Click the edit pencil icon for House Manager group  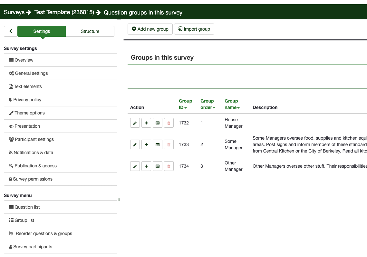coord(135,123)
